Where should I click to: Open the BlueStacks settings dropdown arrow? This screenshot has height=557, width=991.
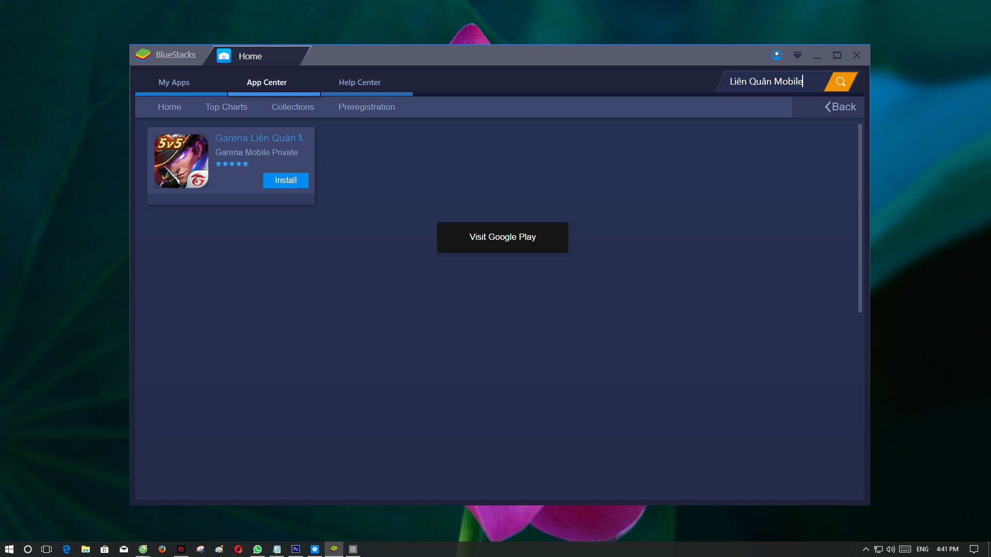(x=797, y=55)
